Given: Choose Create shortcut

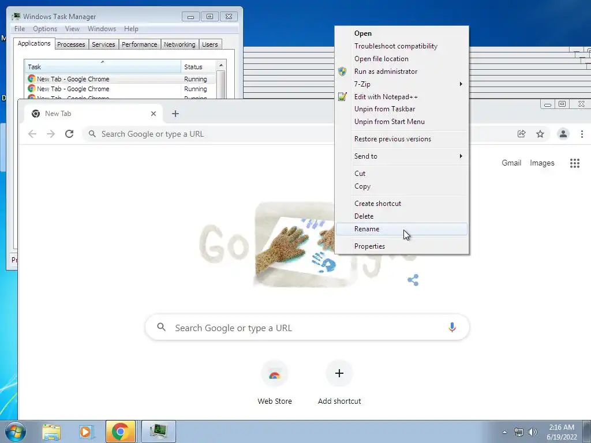Looking at the screenshot, I should [x=402, y=204].
